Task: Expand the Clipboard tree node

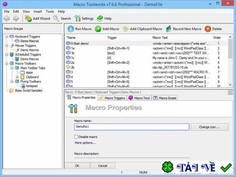Action: (17, 77)
